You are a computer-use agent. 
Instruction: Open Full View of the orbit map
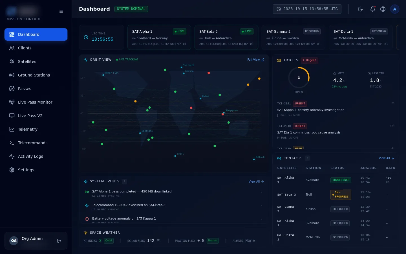[x=256, y=60]
